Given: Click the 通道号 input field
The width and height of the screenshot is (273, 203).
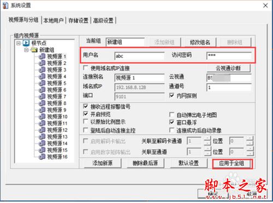Looking at the screenshot, I should [229, 88].
